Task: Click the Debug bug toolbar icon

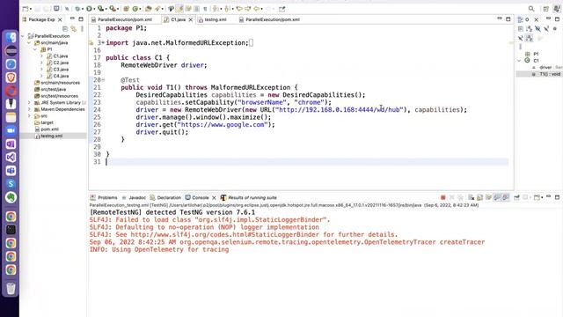Action: (77, 9)
